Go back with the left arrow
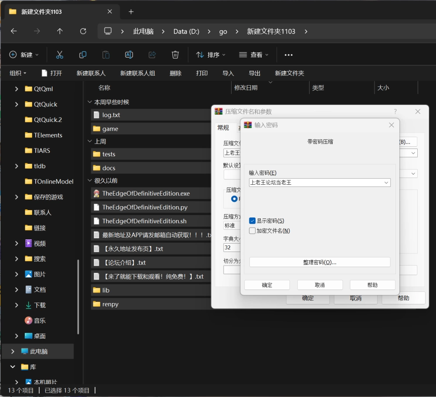436x397 pixels. tap(14, 31)
